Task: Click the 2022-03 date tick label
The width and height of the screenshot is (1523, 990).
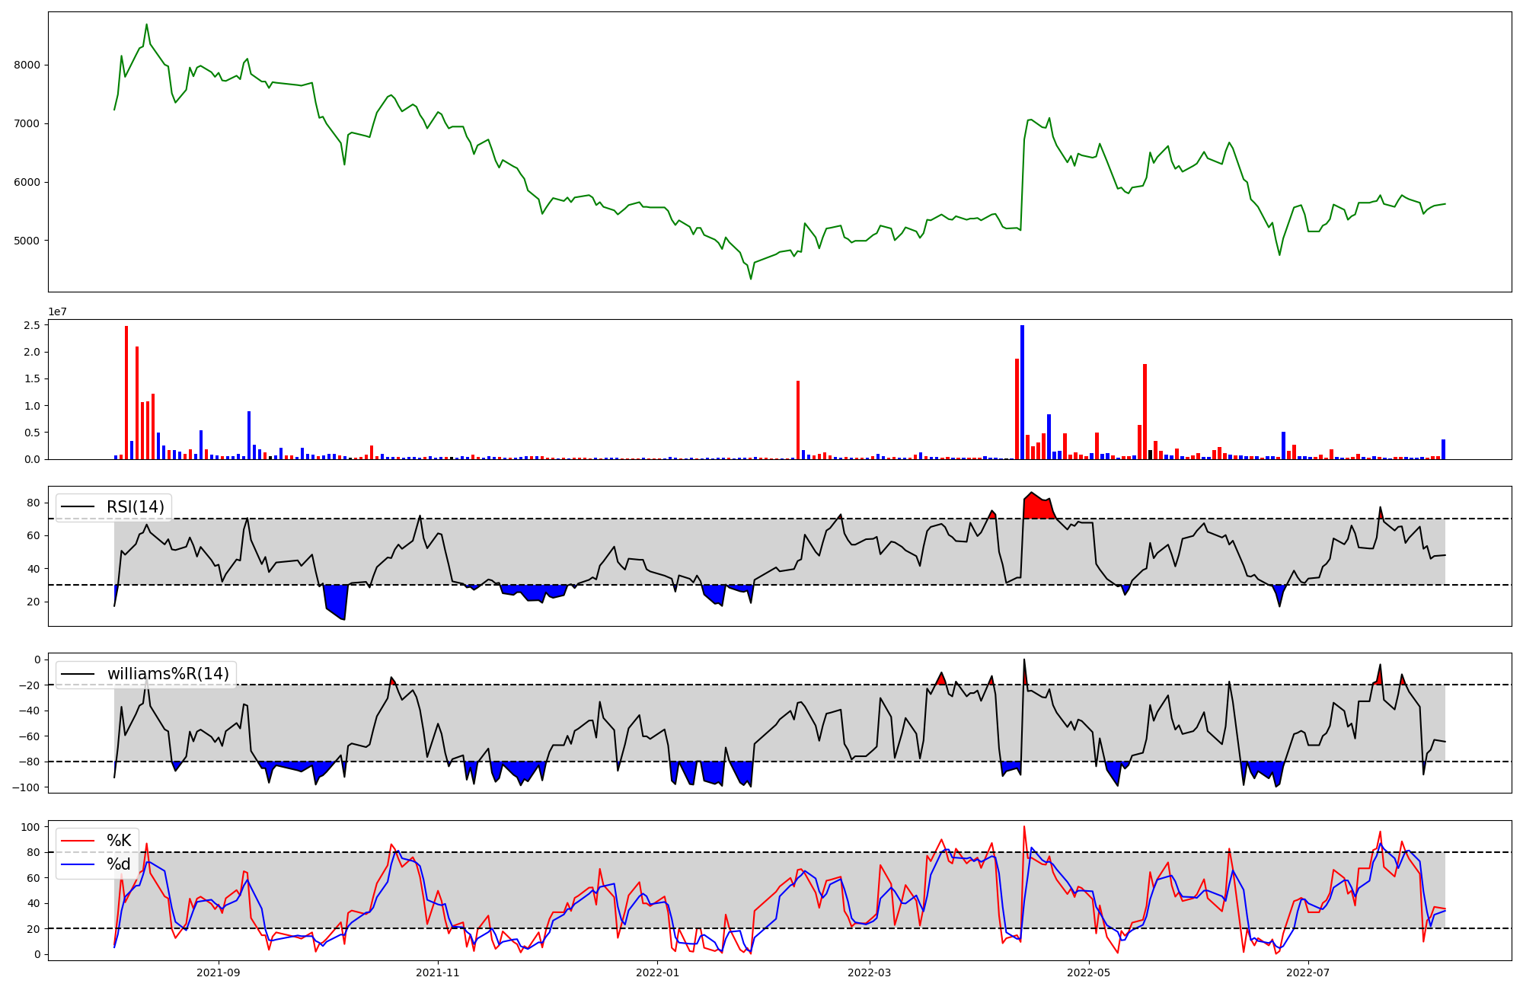Action: click(869, 972)
